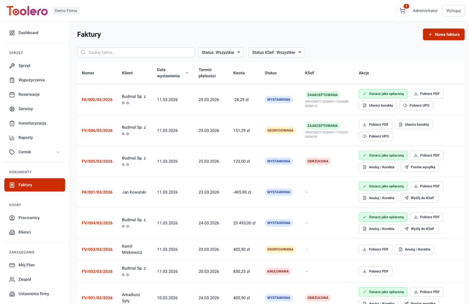
Task: Click the Wyloguj button
Action: point(453,11)
